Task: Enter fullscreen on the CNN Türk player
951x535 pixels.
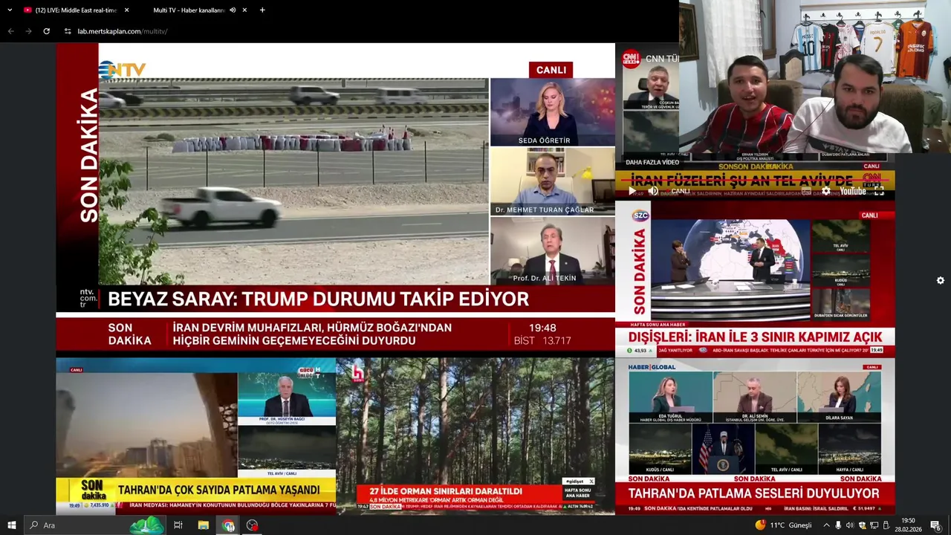Action: (x=879, y=191)
